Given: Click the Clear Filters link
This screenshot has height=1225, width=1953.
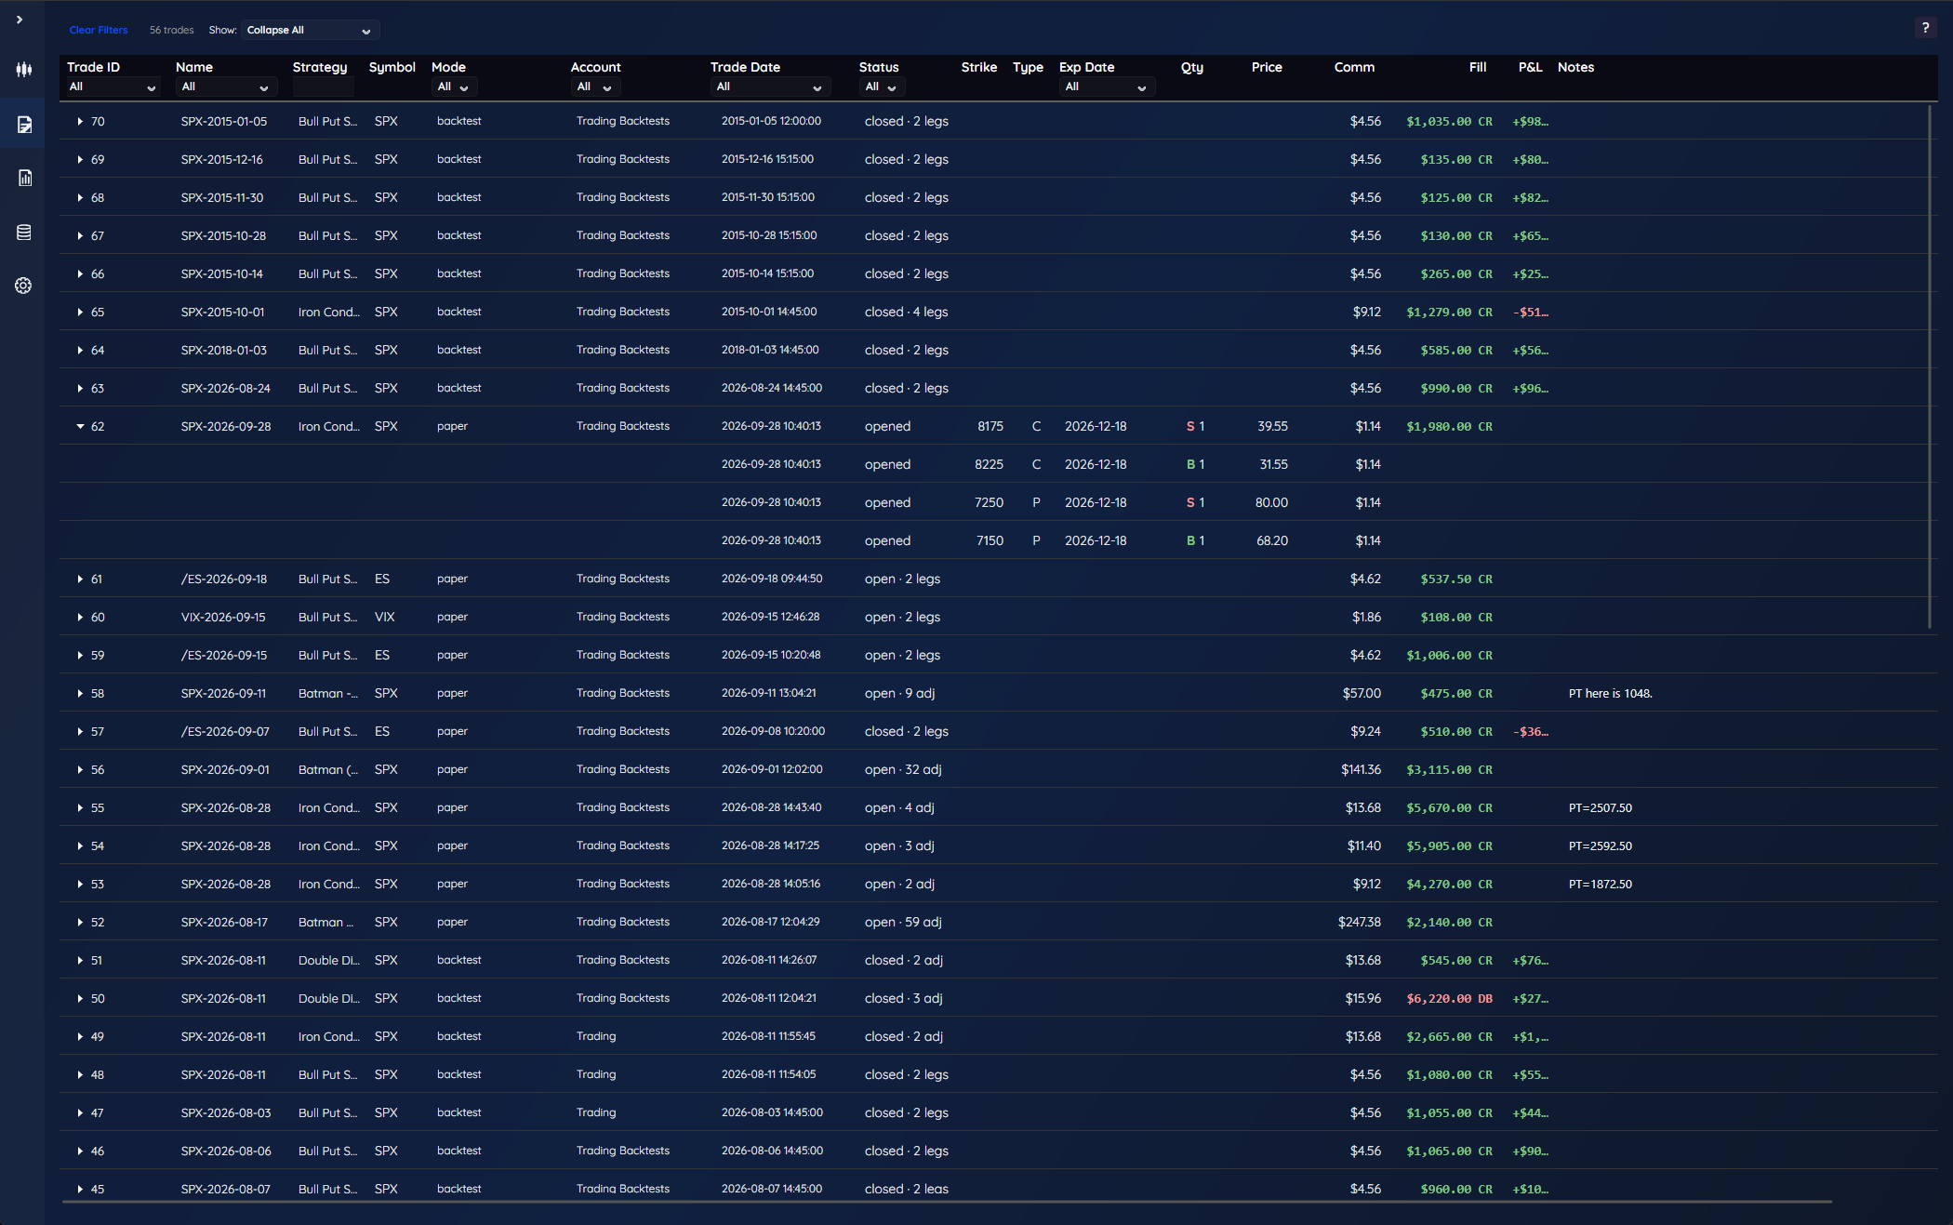Looking at the screenshot, I should 99,30.
